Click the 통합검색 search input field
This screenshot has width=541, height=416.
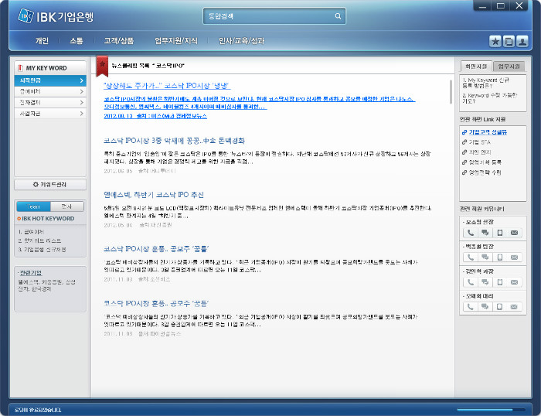pyautogui.click(x=267, y=15)
